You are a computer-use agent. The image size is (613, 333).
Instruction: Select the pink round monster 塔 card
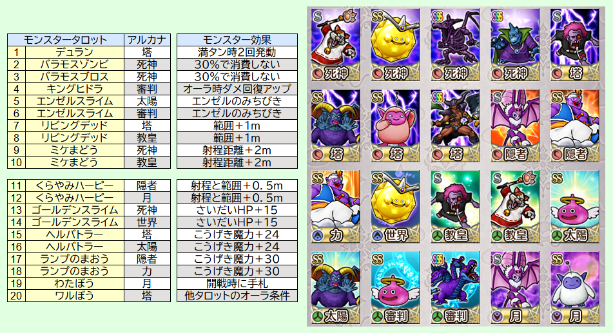[395, 126]
